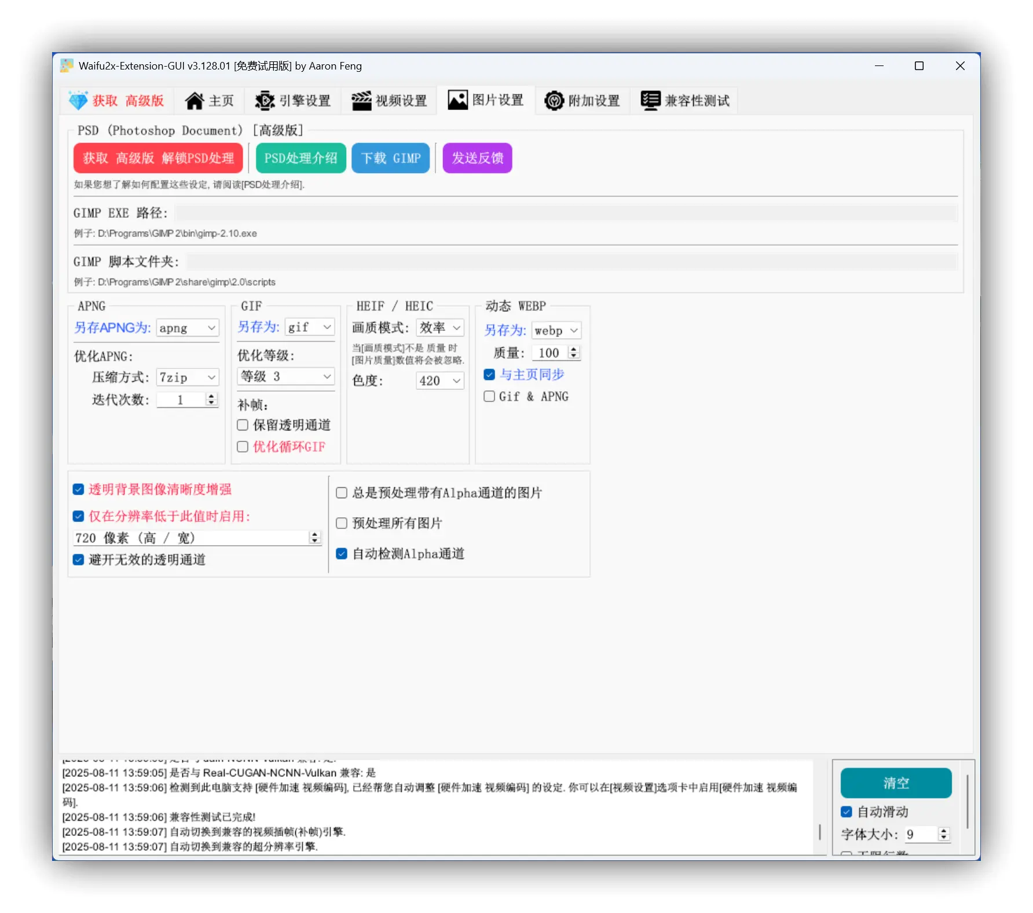Click the PSD处理介绍 button

pyautogui.click(x=301, y=158)
